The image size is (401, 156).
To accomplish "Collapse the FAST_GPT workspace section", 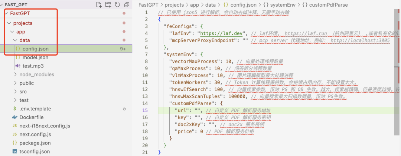I will 2,4.
